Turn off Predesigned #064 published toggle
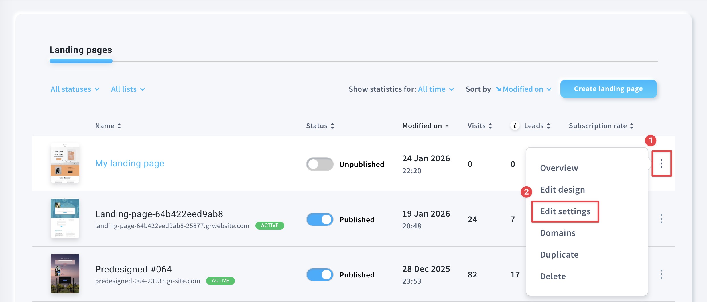Image resolution: width=707 pixels, height=302 pixels. tap(320, 275)
